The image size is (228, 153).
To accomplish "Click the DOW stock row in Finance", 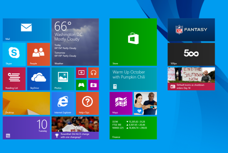I will [x=129, y=121].
